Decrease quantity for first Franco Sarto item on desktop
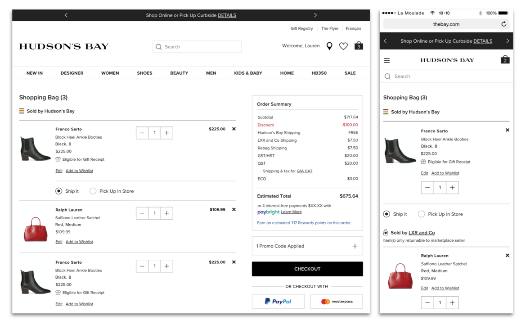The width and height of the screenshot is (530, 325). click(142, 133)
